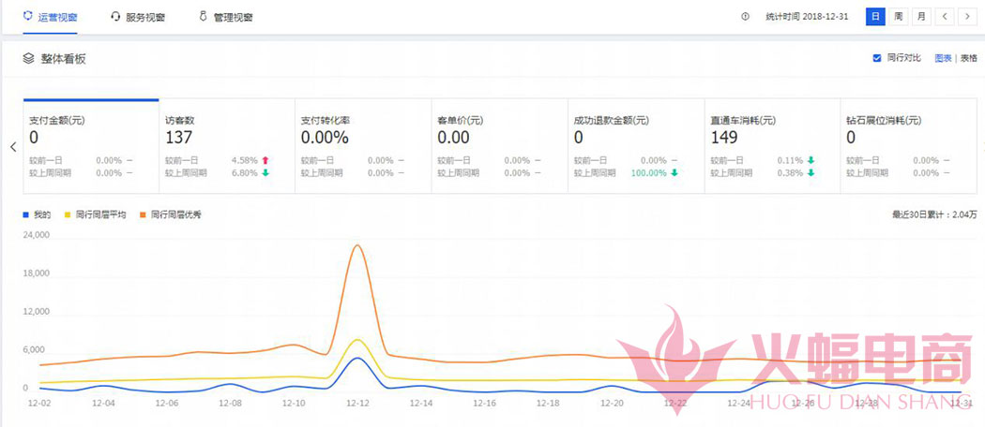Click the info icon beside 统计时间

point(746,17)
